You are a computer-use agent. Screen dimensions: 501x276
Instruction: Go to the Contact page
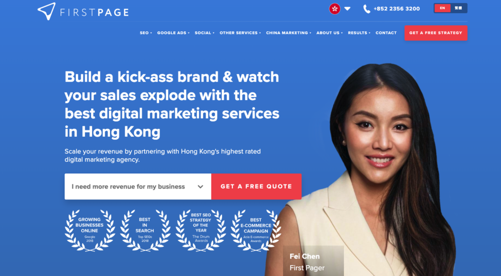(386, 33)
